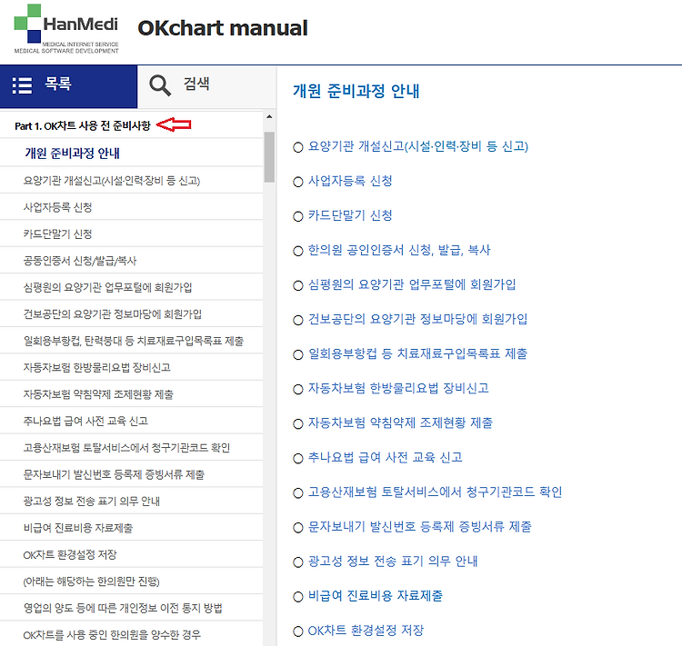
Task: Follow content link 심평원의 요양기관 업무포털에 회원가입
Action: tap(412, 284)
